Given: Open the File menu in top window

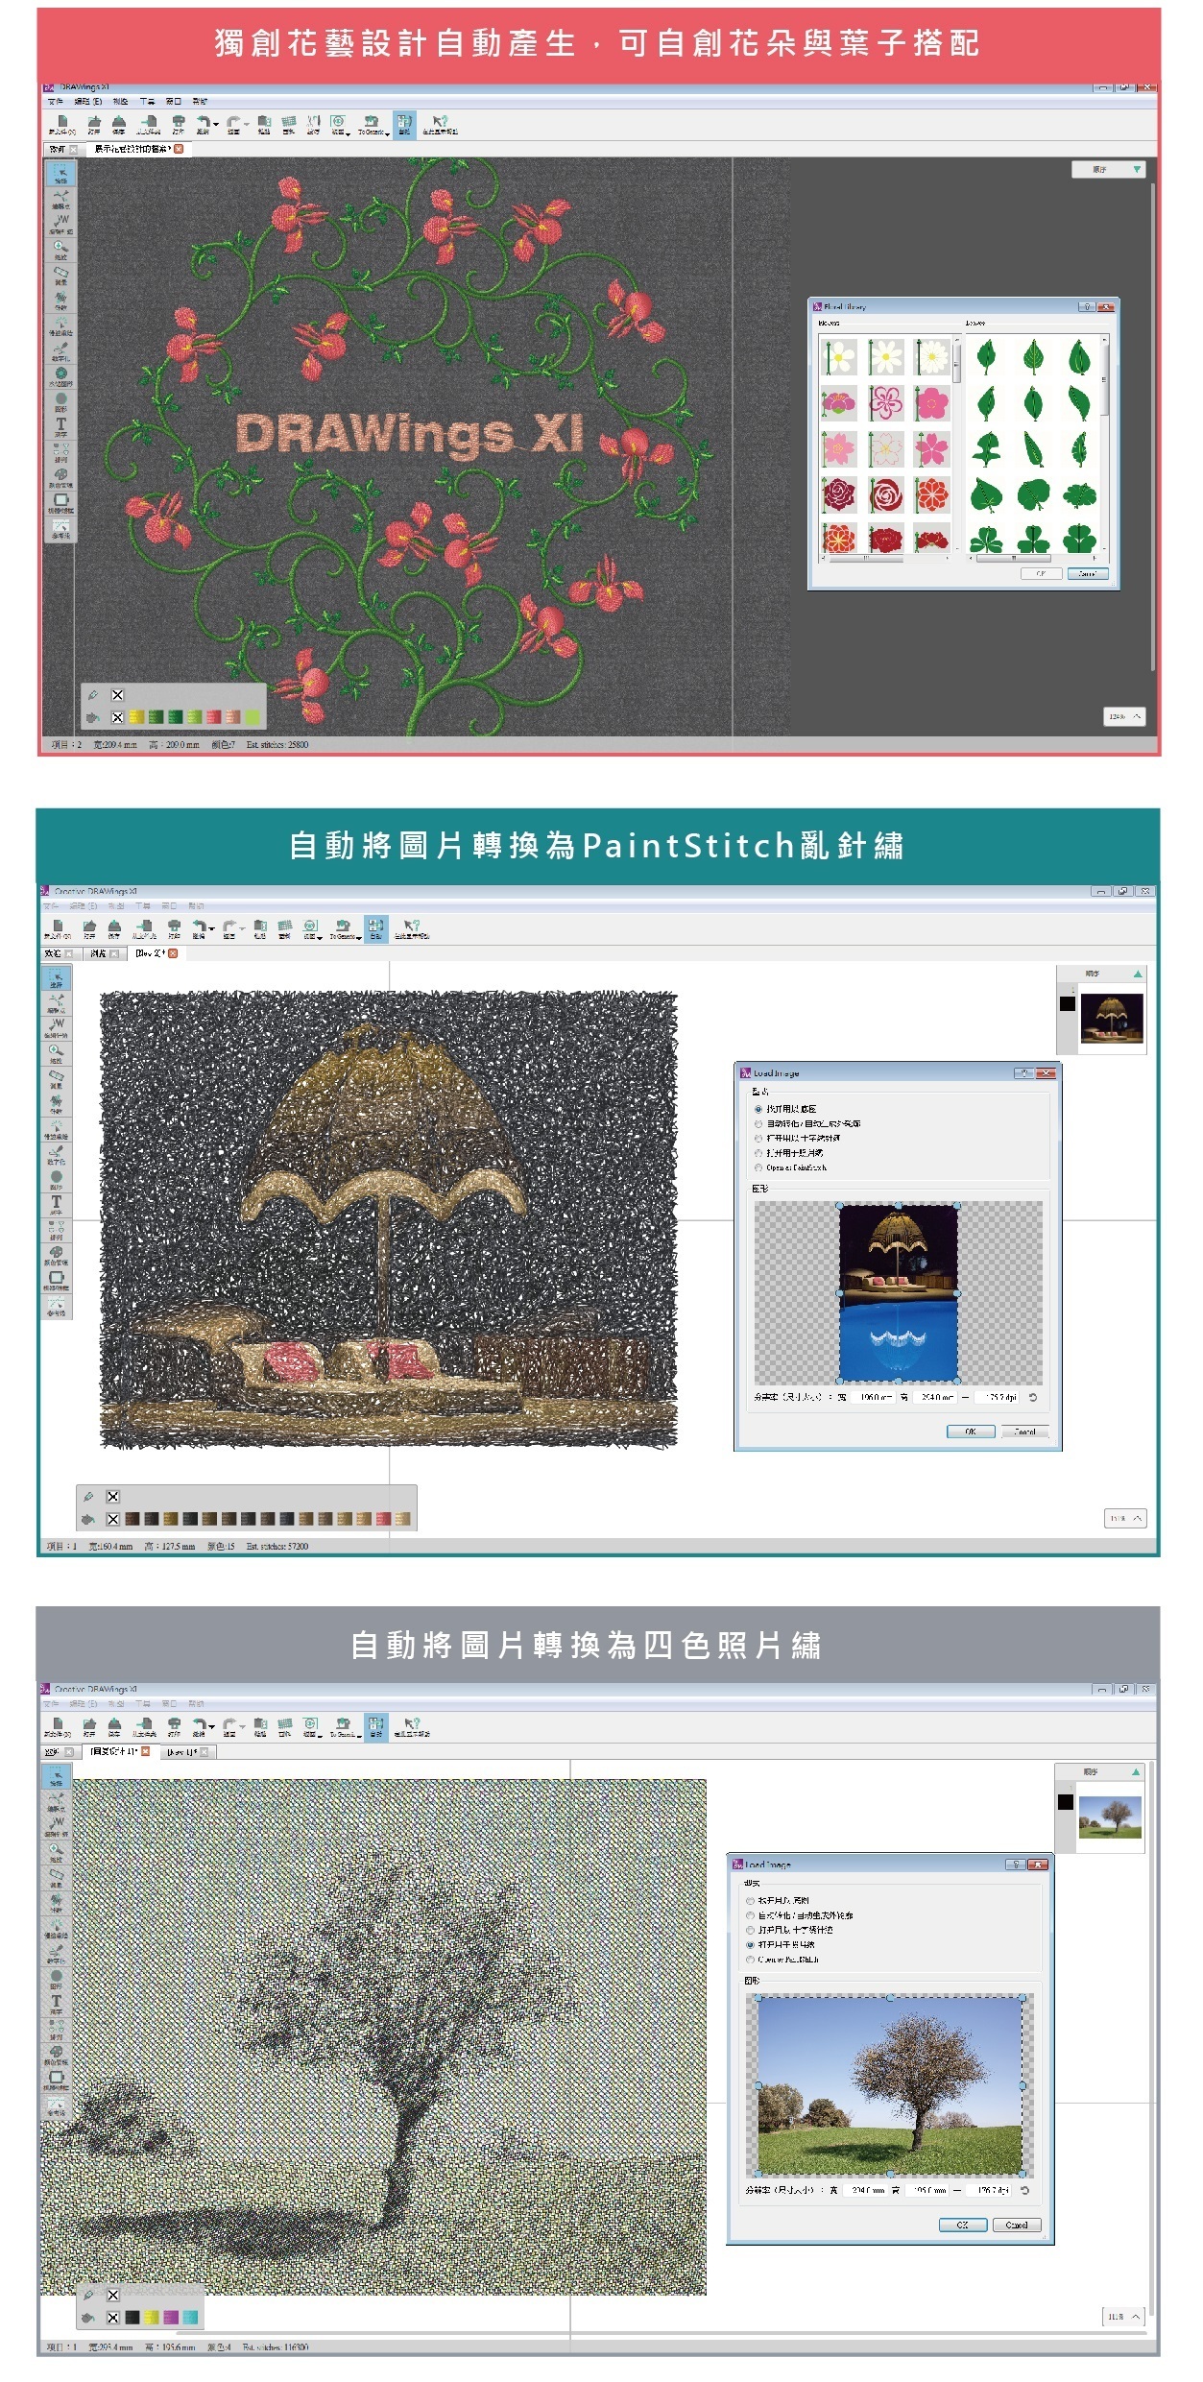Looking at the screenshot, I should [56, 101].
